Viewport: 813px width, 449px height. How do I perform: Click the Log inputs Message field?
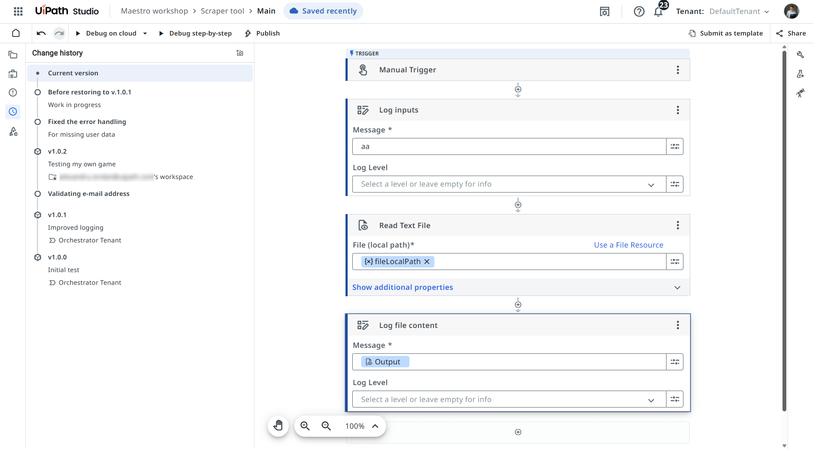509,146
